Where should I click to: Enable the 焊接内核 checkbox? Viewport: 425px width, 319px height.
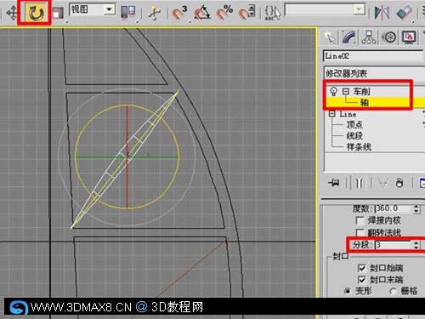pyautogui.click(x=360, y=220)
